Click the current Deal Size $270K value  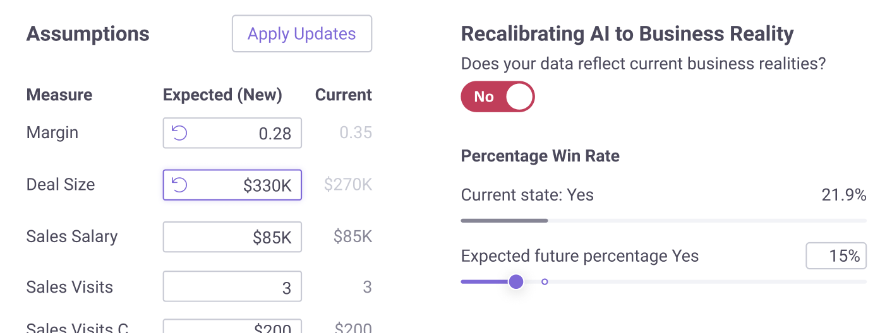348,185
